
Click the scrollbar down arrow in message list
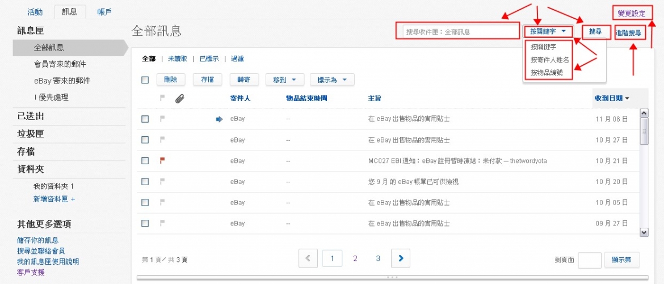pyautogui.click(x=644, y=232)
